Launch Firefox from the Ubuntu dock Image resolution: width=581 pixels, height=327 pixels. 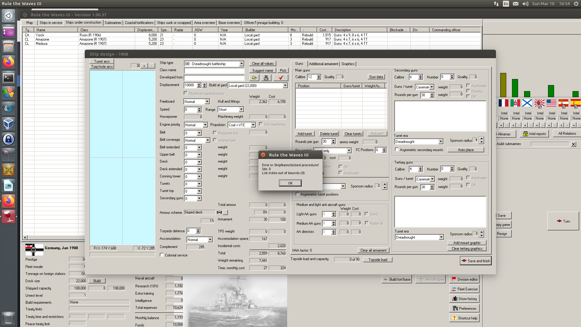coord(8,62)
